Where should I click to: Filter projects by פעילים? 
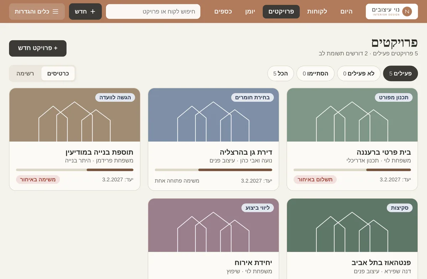(400, 74)
